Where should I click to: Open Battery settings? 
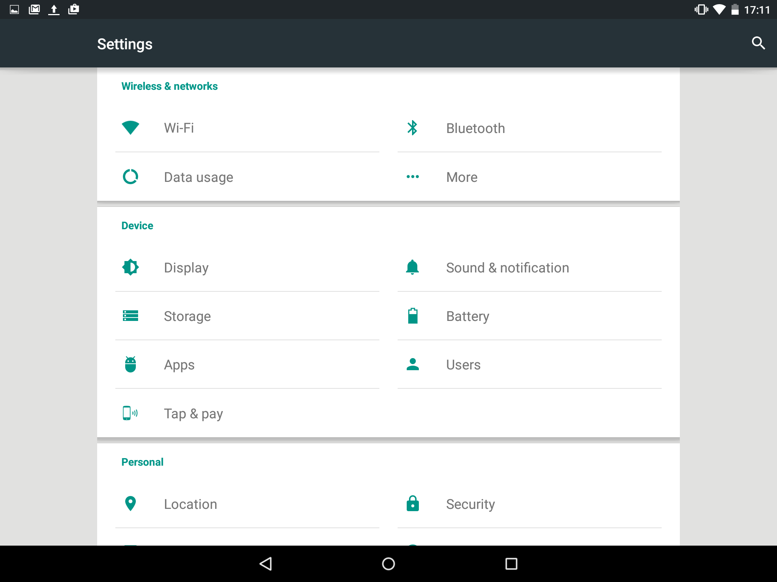pos(530,316)
